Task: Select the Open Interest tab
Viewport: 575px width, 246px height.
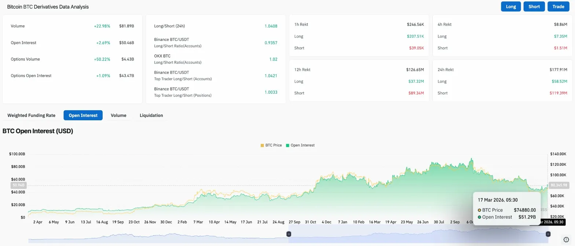Action: tap(83, 115)
